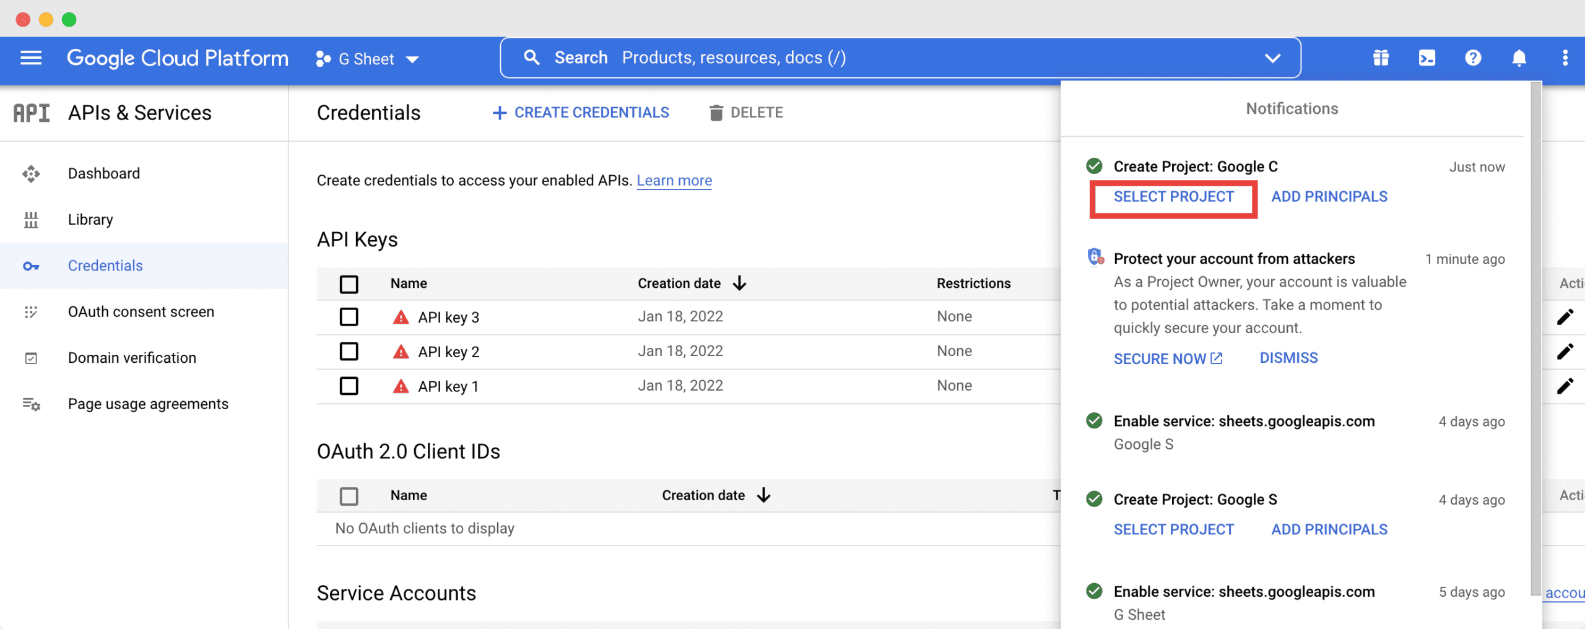Click the Dashboard icon
This screenshot has height=629, width=1585.
(31, 174)
